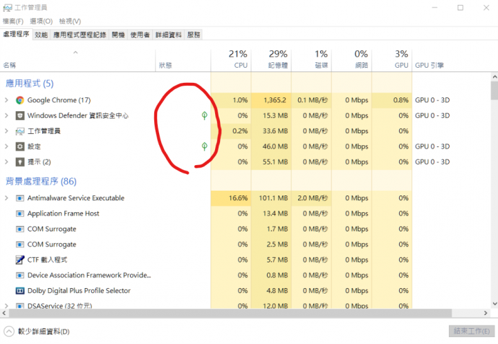
Task: Click the 設定 gear icon
Action: tap(20, 146)
